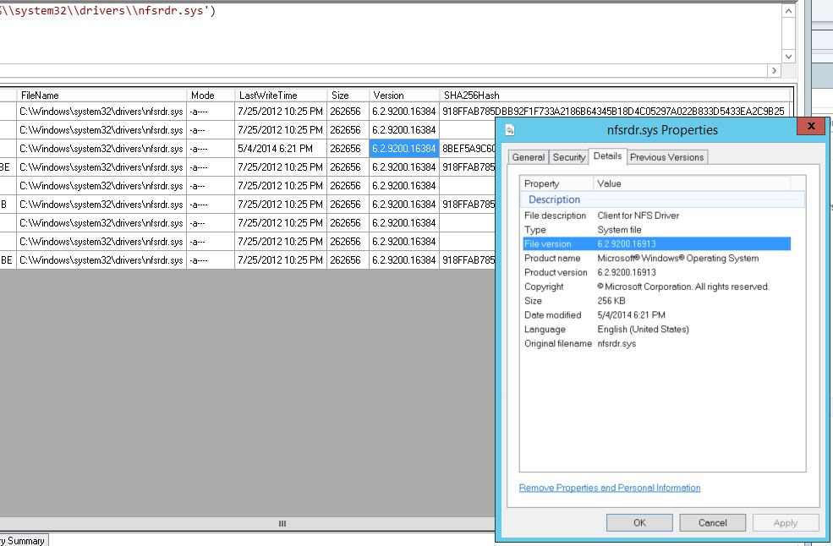This screenshot has height=546, width=833.
Task: Click right arrow of editor horizontal scrollbar
Action: [x=774, y=70]
